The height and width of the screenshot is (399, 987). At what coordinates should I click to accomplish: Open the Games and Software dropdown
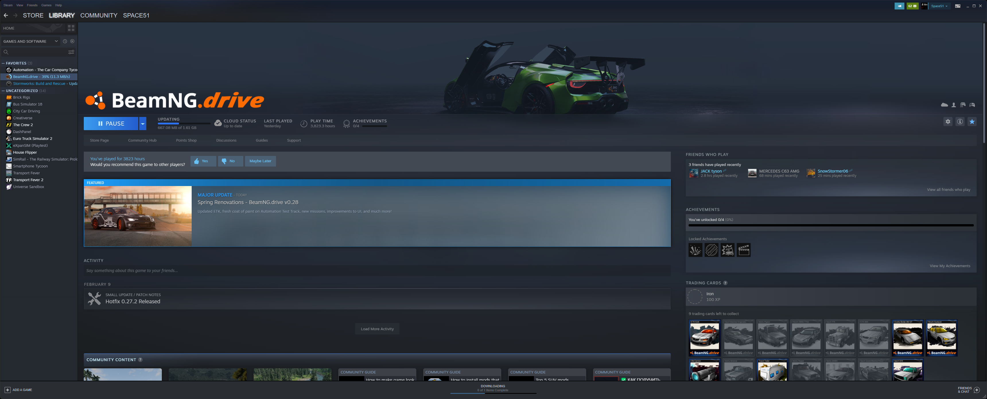30,41
